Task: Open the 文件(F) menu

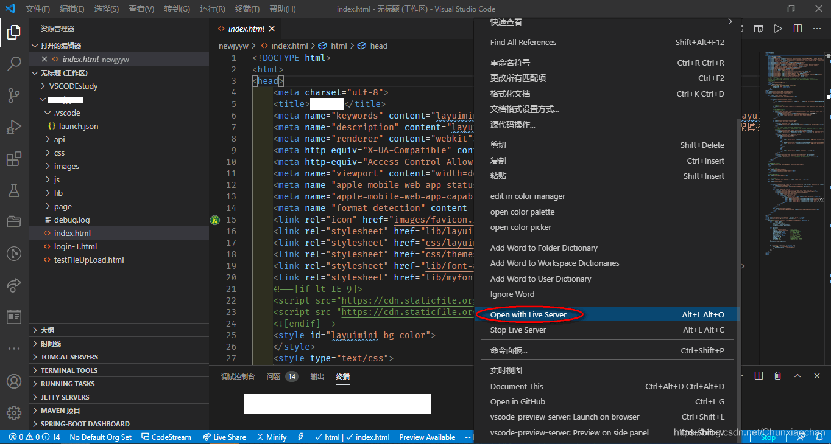Action: (38, 9)
